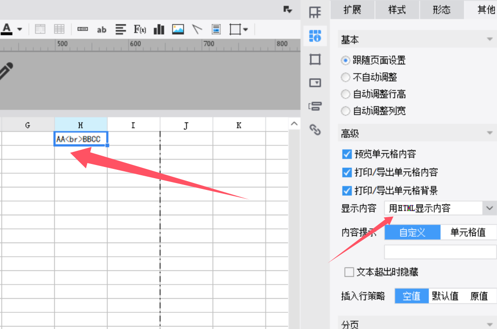Click the insert image icon in toolbar
497x329 pixels.
pos(178,29)
